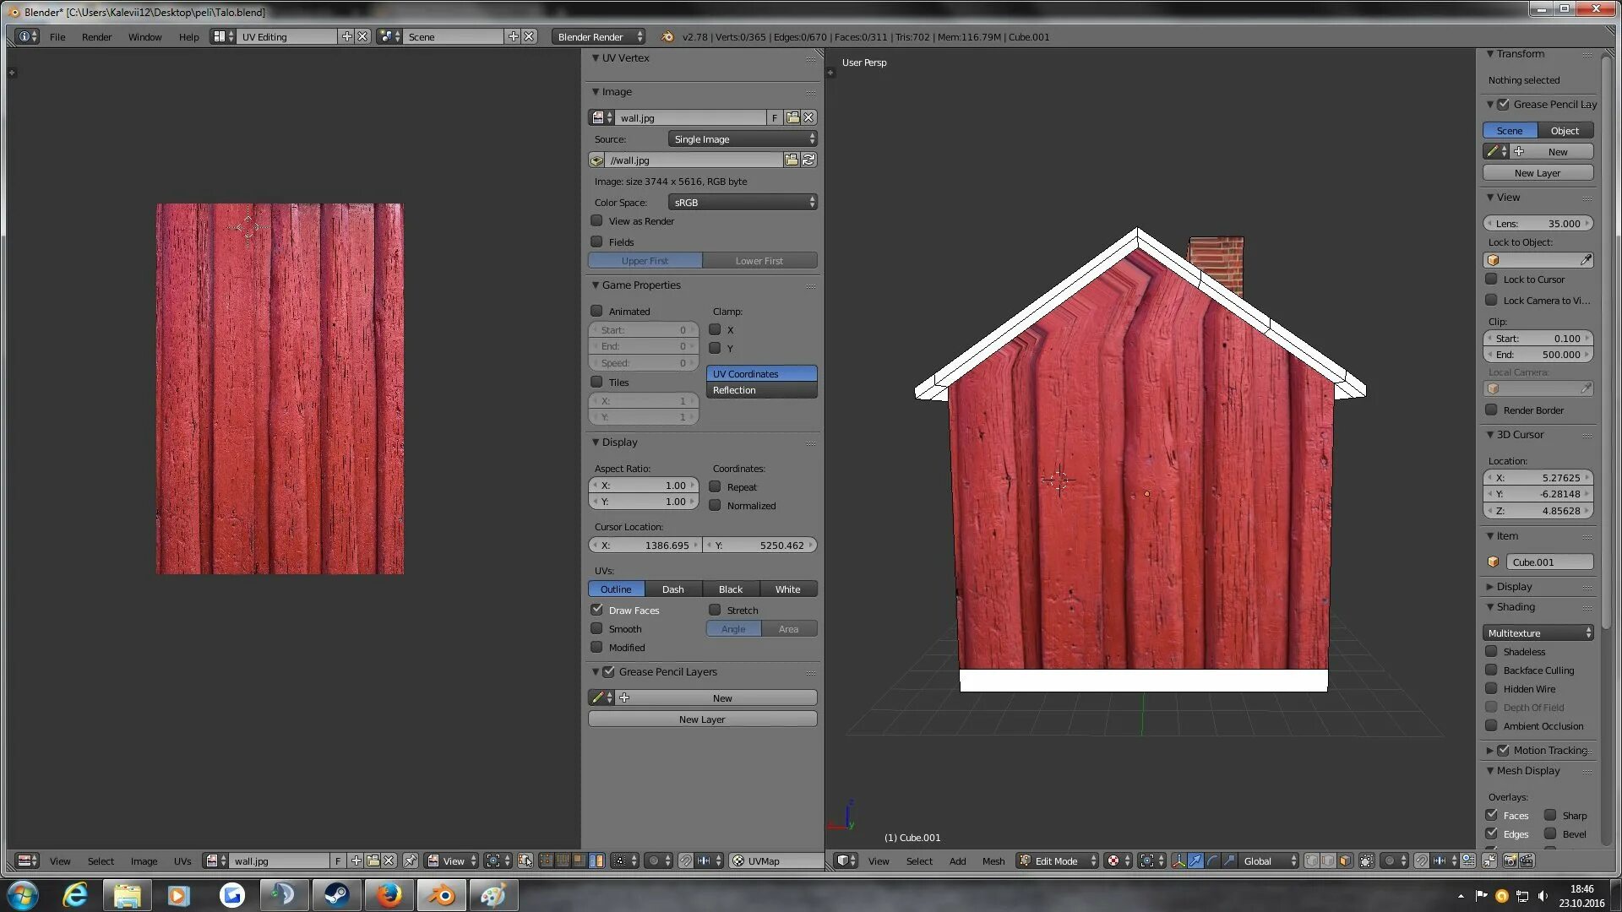This screenshot has width=1622, height=912.
Task: Click the snap magnet icon in 3D view header
Action: (x=1422, y=860)
